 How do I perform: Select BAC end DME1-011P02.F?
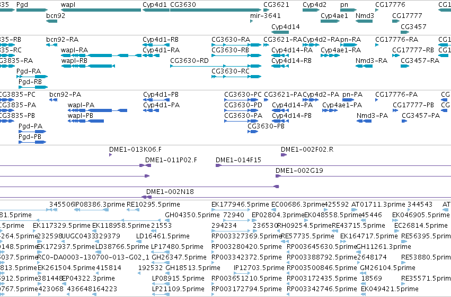(171, 160)
